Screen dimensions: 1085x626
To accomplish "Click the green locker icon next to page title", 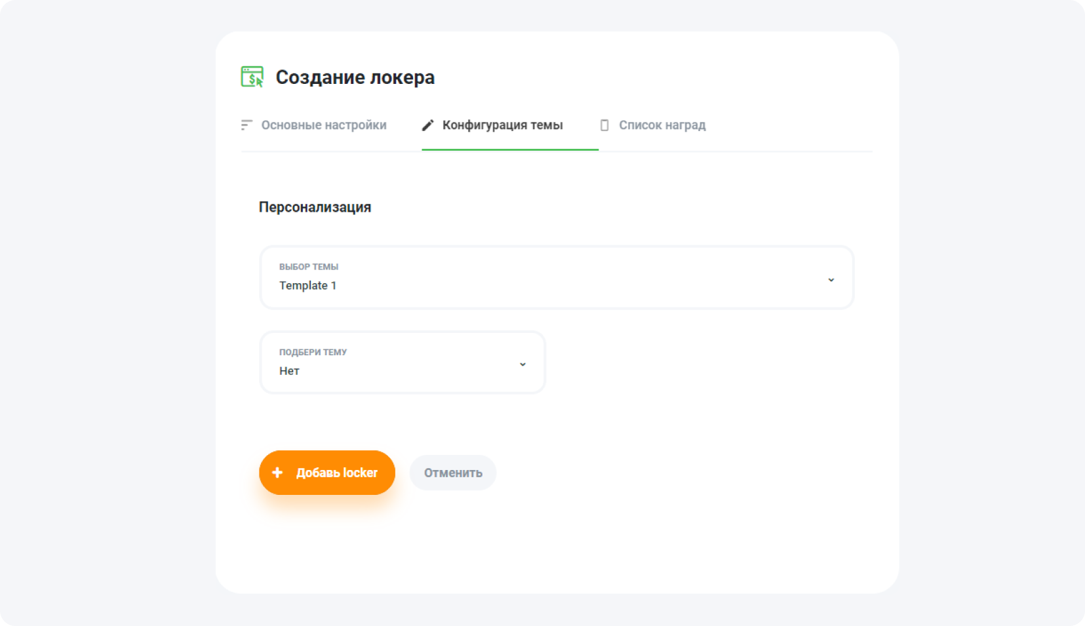I will click(x=252, y=77).
